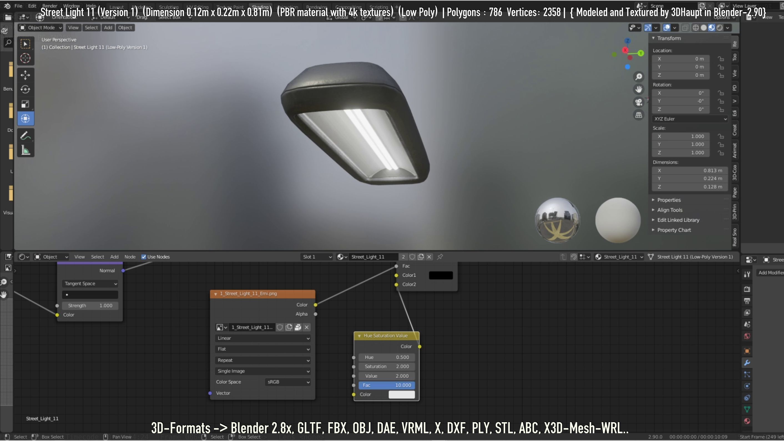This screenshot has width=784, height=441.
Task: Open the Edit menu in top bar
Action: click(x=32, y=6)
